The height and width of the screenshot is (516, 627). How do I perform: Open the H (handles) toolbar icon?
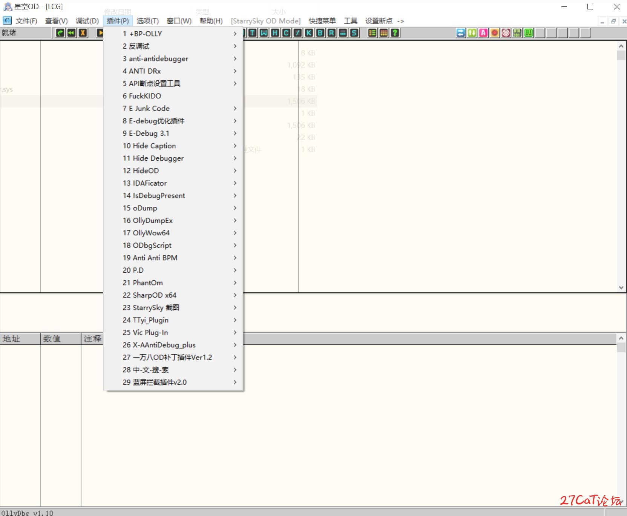(x=275, y=33)
